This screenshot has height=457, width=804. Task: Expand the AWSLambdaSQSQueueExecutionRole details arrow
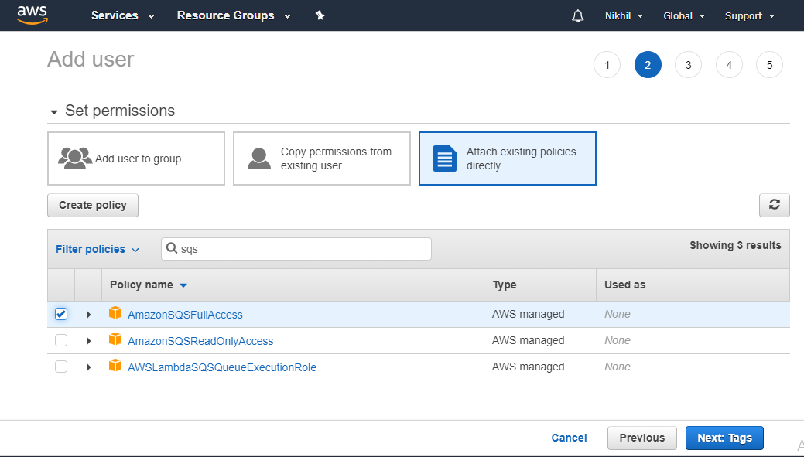click(88, 367)
